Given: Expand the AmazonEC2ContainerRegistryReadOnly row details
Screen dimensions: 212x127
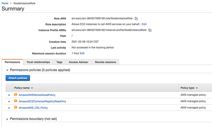Looking at the screenshot, I should click(x=9, y=101).
